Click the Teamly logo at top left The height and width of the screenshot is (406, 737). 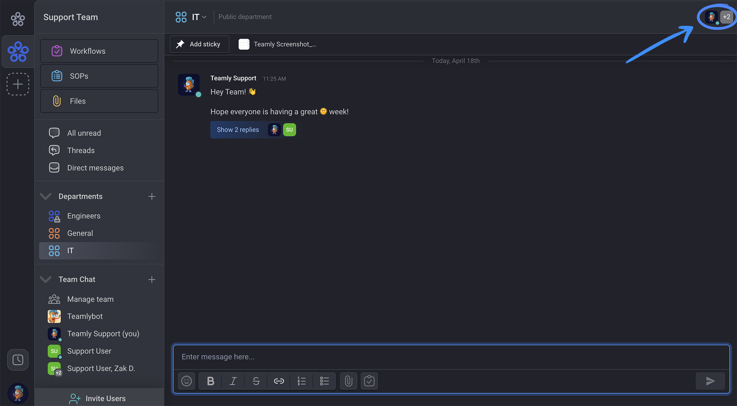coord(18,19)
